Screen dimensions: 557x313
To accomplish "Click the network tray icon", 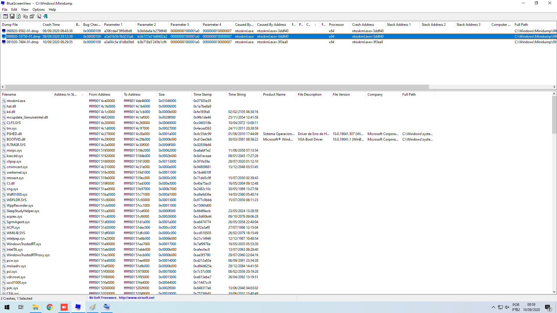I will [x=500, y=307].
